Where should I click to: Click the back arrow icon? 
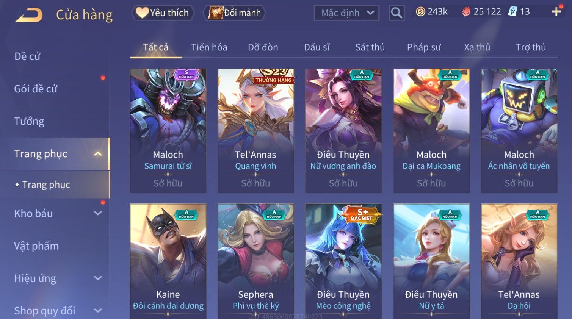coord(29,15)
